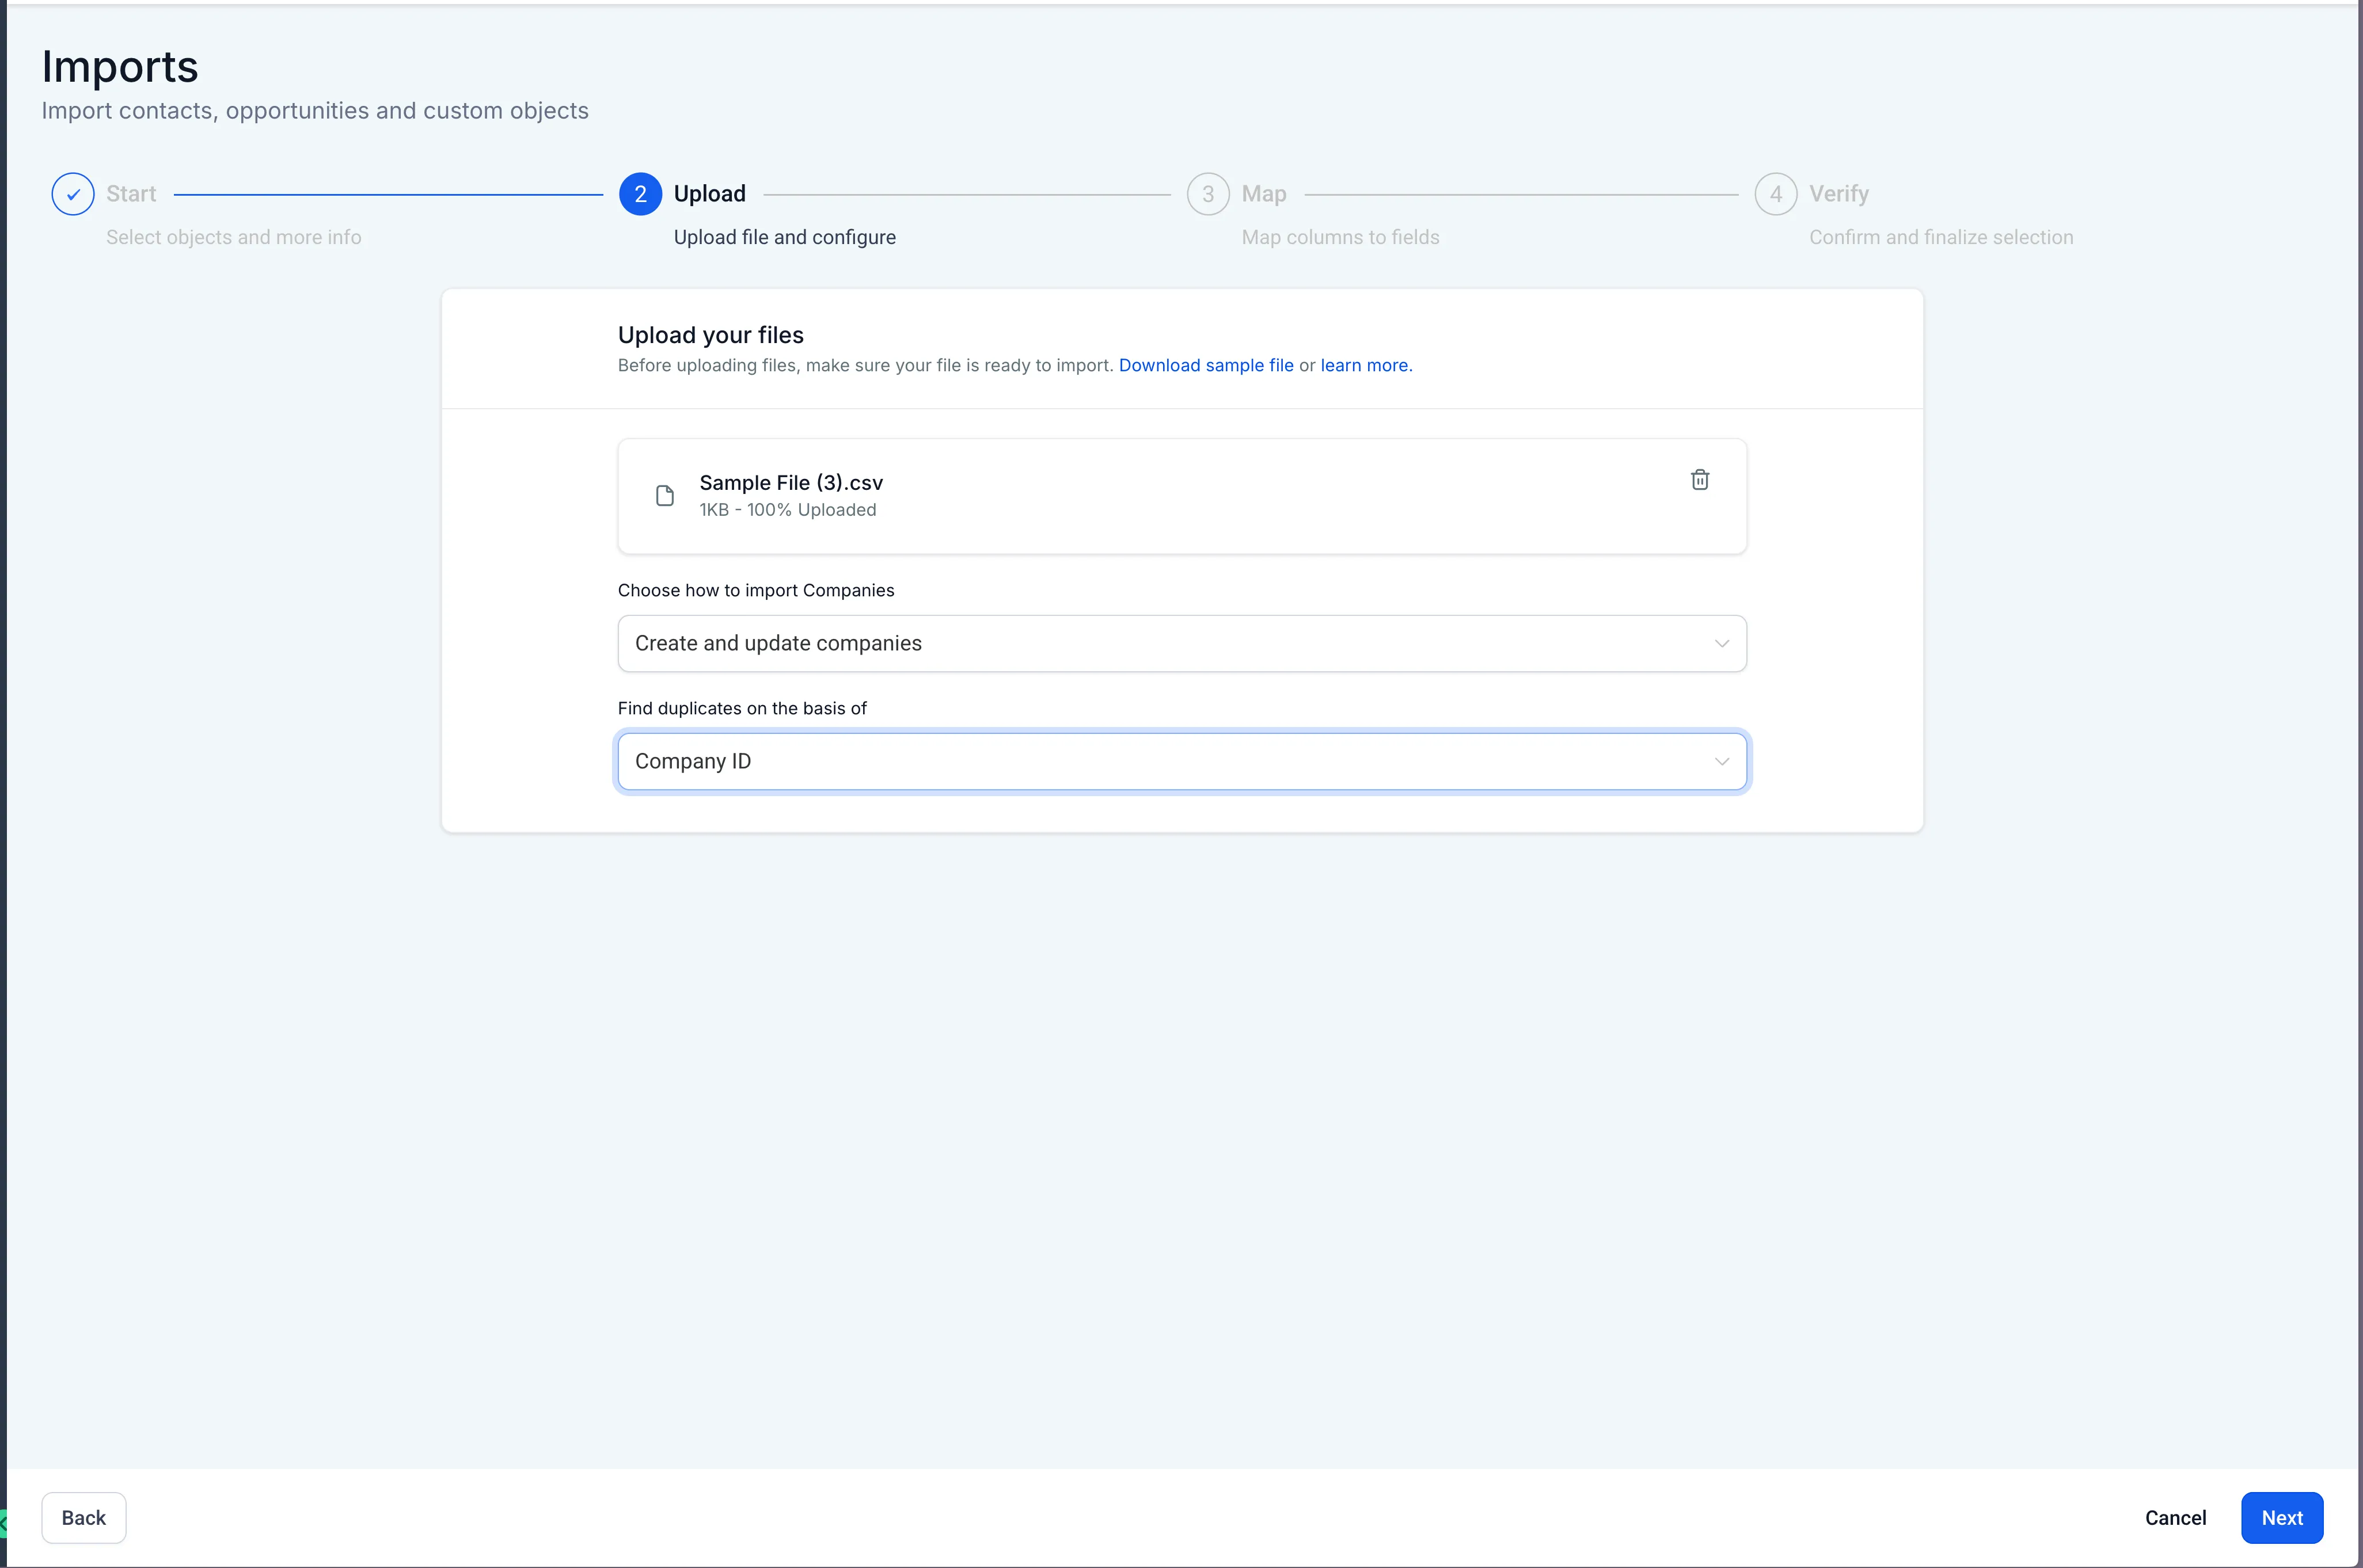
Task: Delete Sample File (3).csv using the trash icon
Action: (1699, 479)
